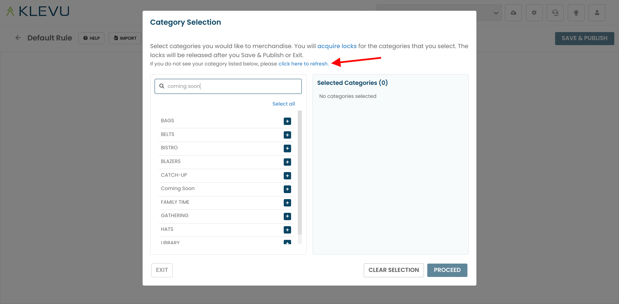Add the BAGS category with plus icon
Image resolution: width=619 pixels, height=304 pixels.
tap(287, 121)
